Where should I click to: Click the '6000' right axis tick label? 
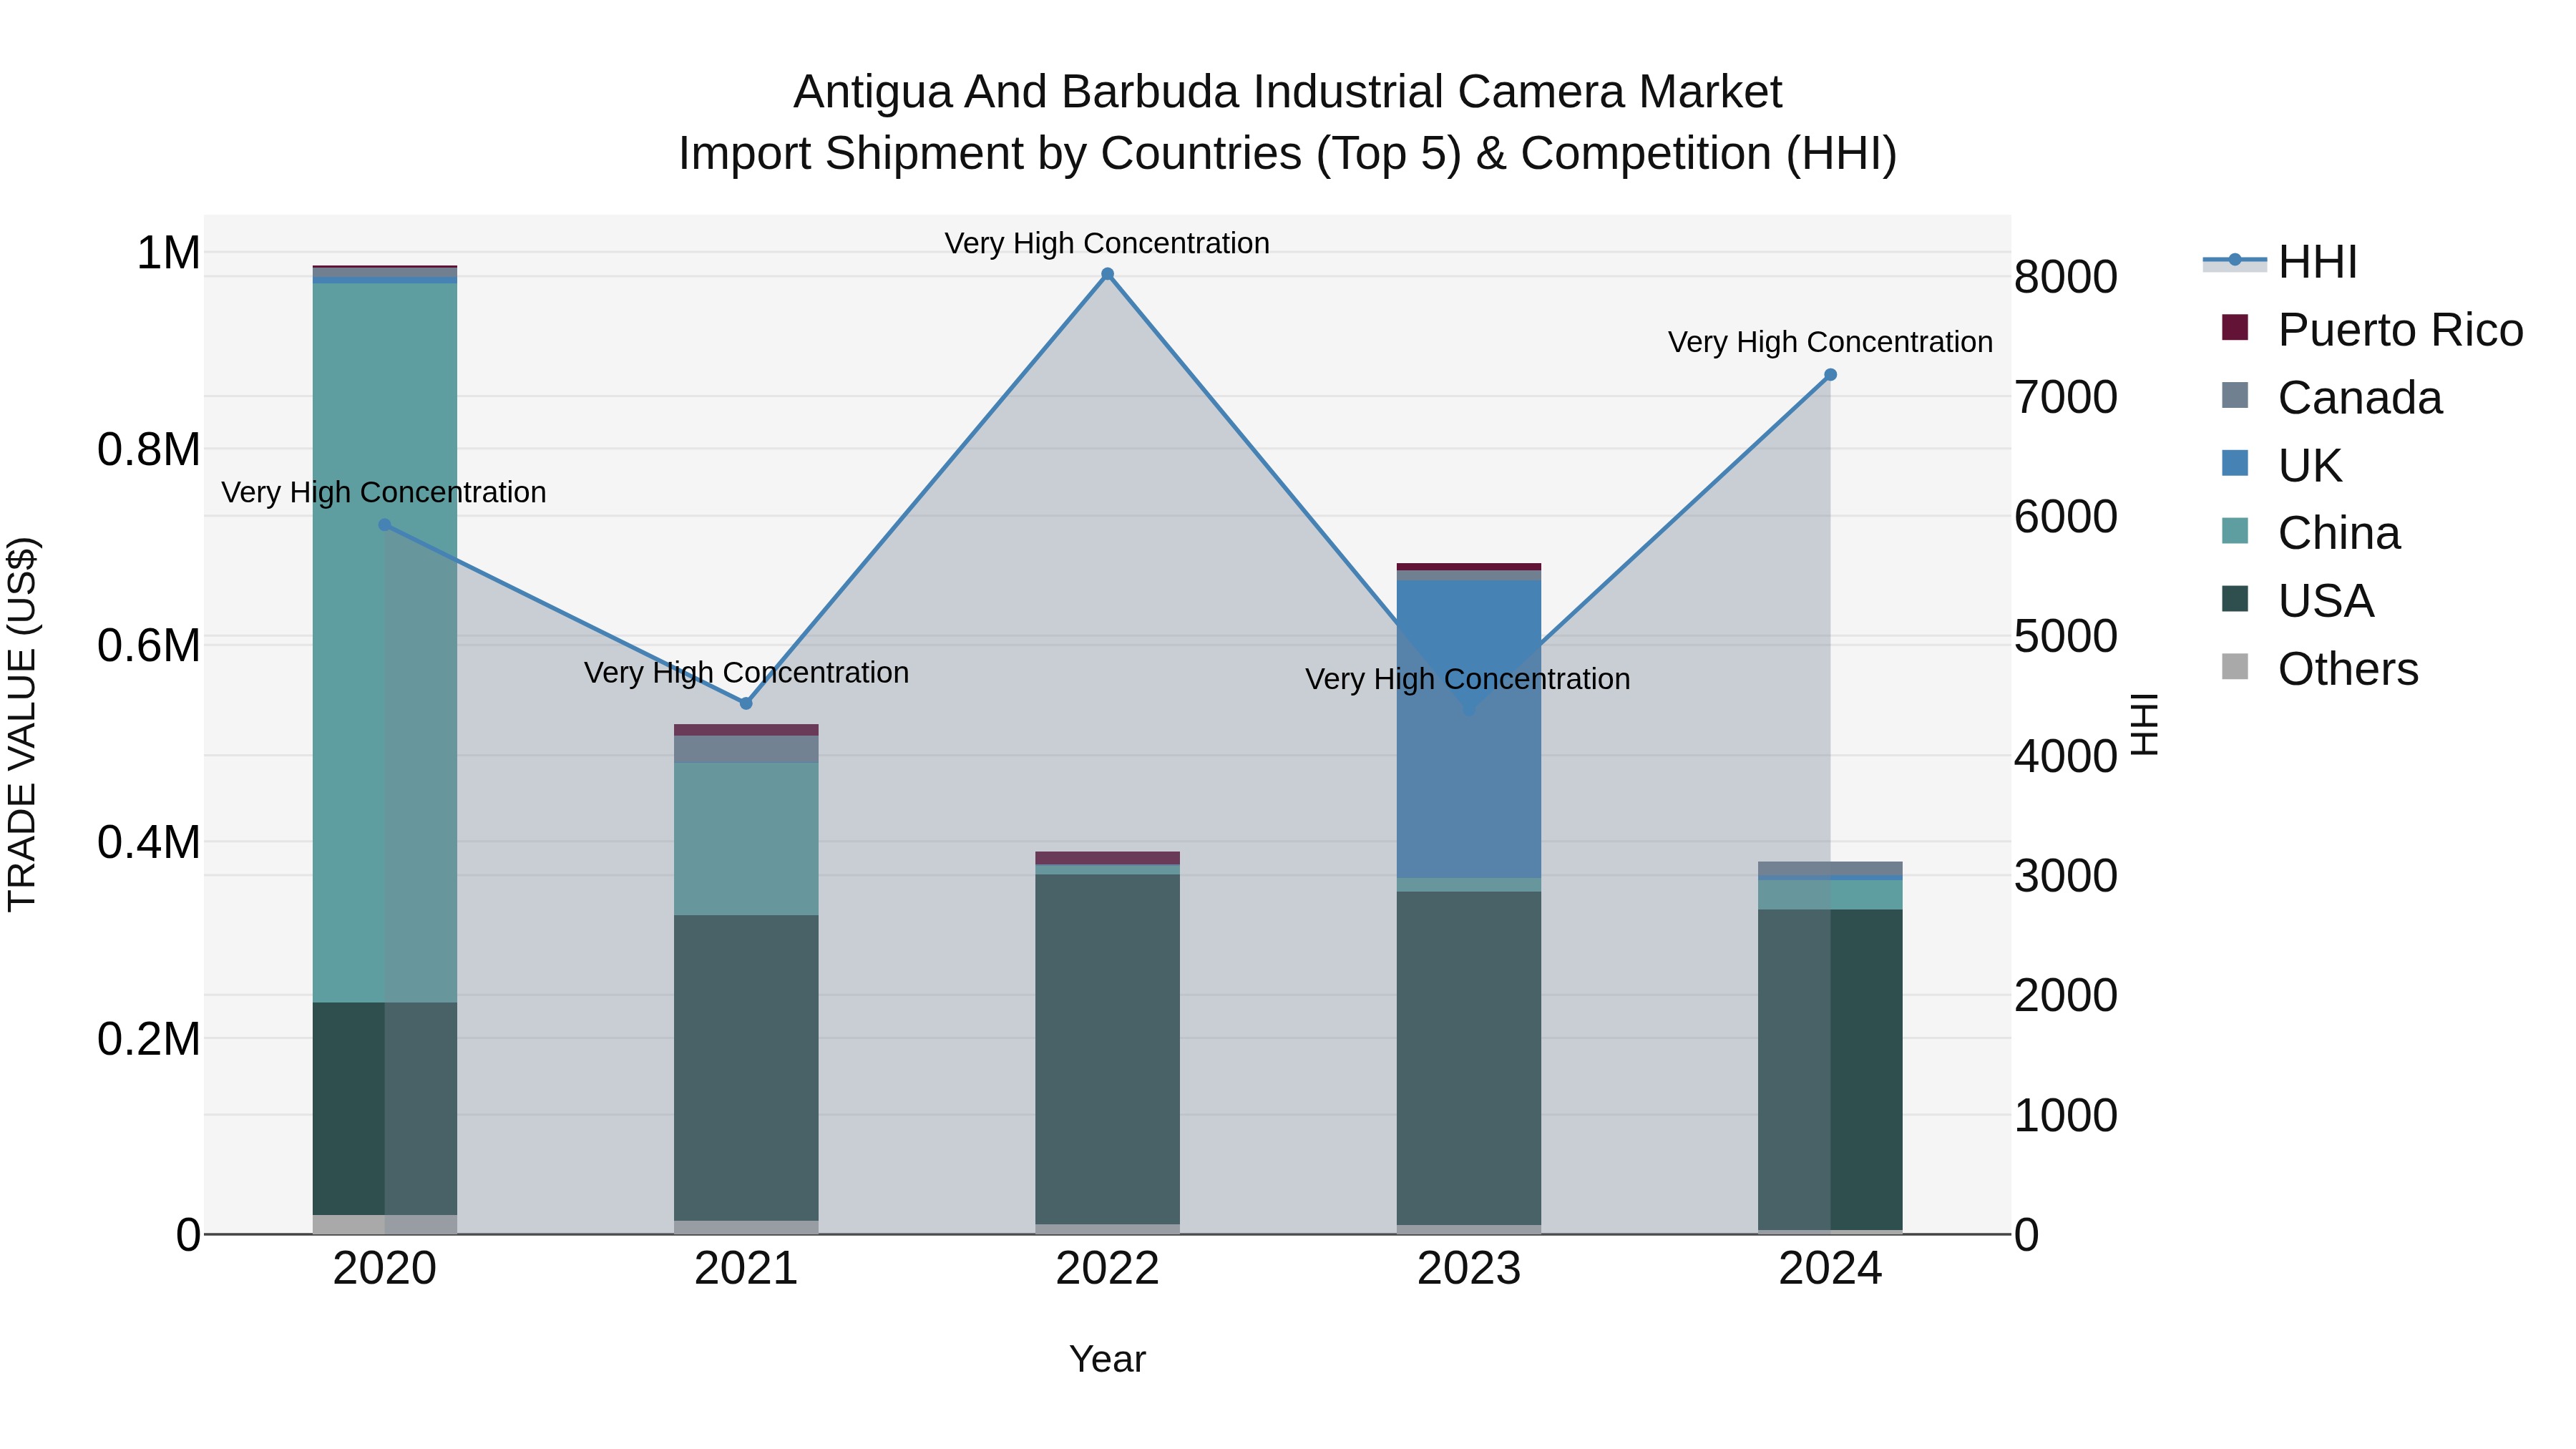(x=2066, y=516)
